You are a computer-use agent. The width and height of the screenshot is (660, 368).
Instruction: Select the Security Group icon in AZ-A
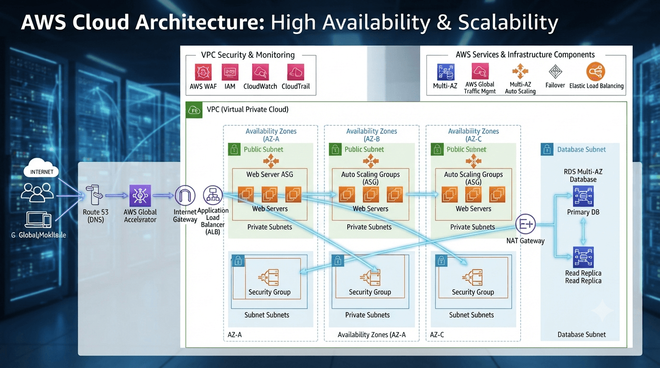269,277
